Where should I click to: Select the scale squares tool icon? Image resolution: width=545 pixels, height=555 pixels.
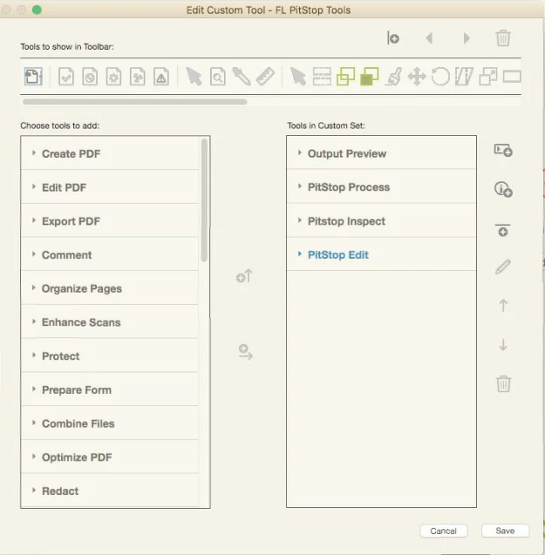coord(488,77)
